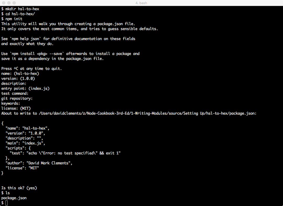Click the package.json file path text
Image resolution: width=283 pixels, height=206 pixels.
point(148,113)
